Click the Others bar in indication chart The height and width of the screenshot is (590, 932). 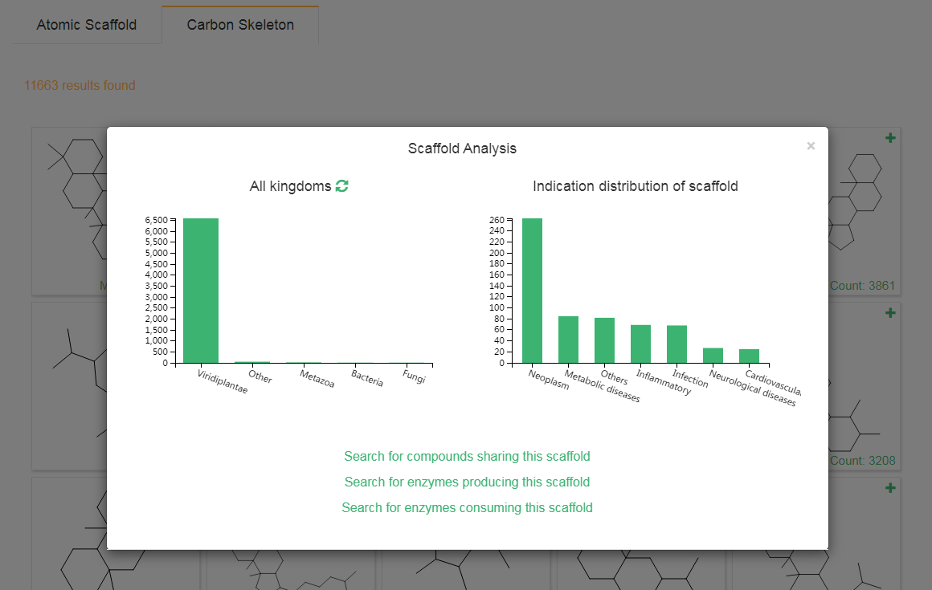tap(604, 340)
